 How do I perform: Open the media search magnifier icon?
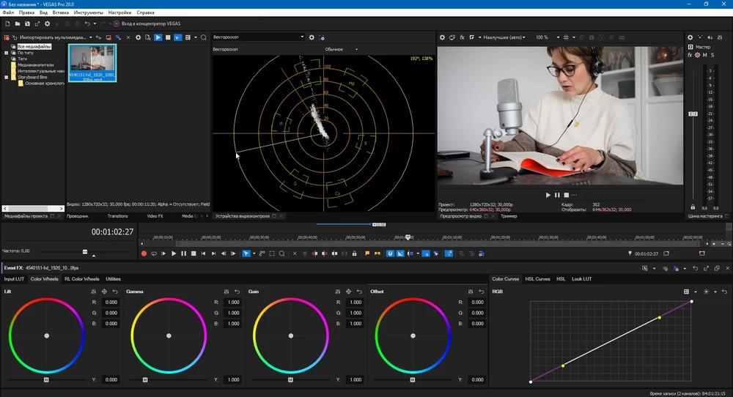(204, 37)
